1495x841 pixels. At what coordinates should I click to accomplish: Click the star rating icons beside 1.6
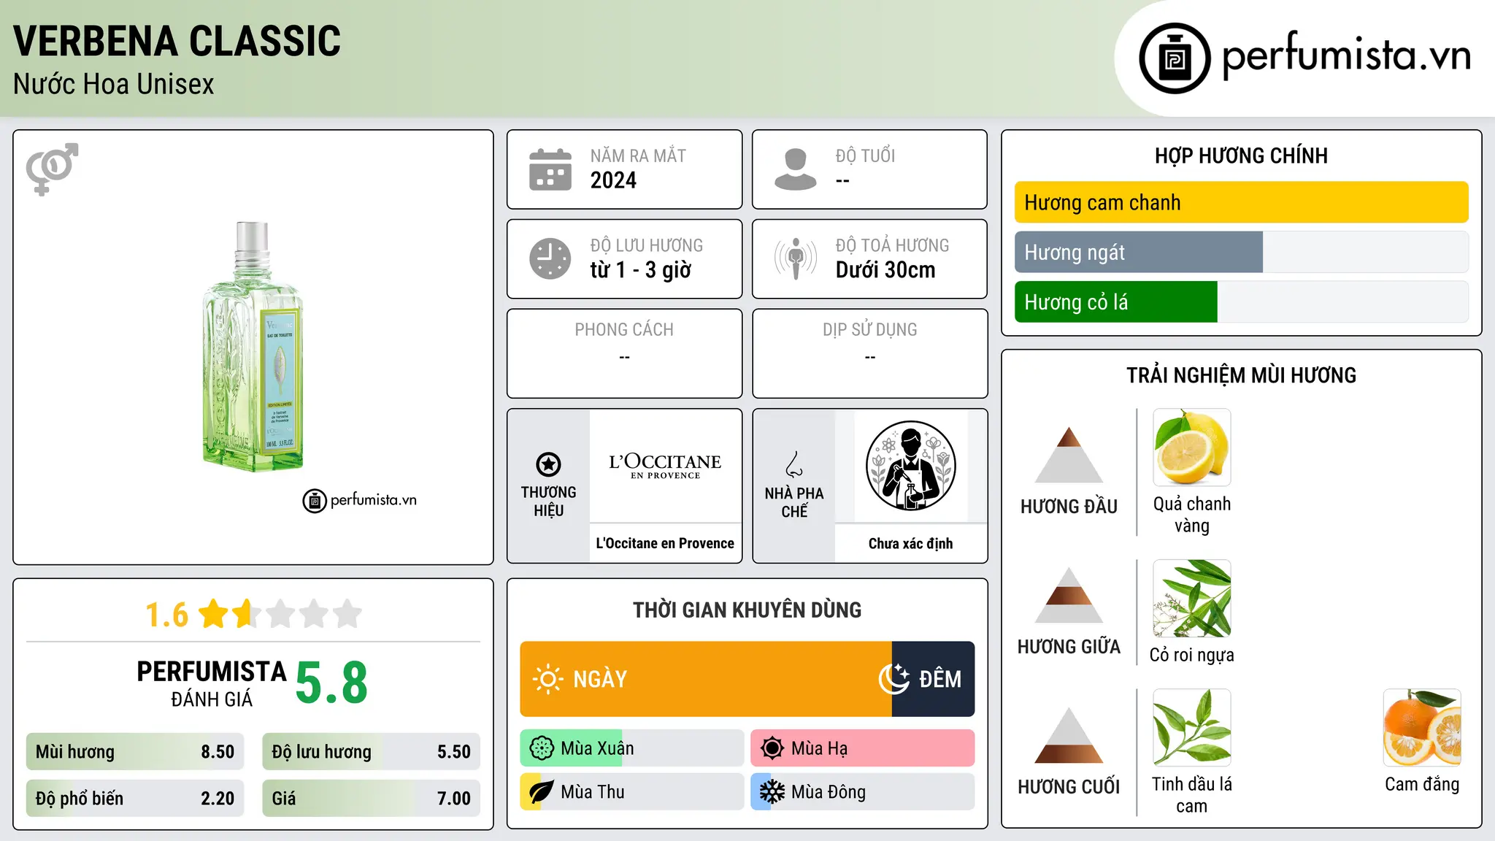coord(280,614)
